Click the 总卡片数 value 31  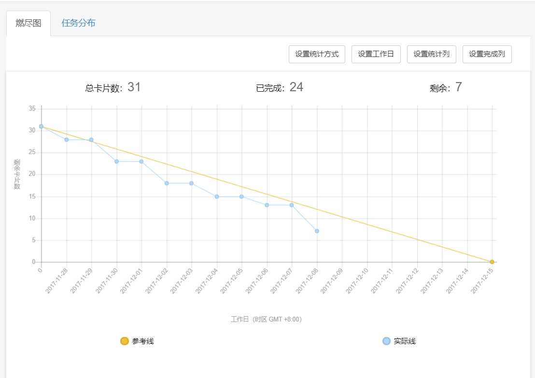pos(134,87)
